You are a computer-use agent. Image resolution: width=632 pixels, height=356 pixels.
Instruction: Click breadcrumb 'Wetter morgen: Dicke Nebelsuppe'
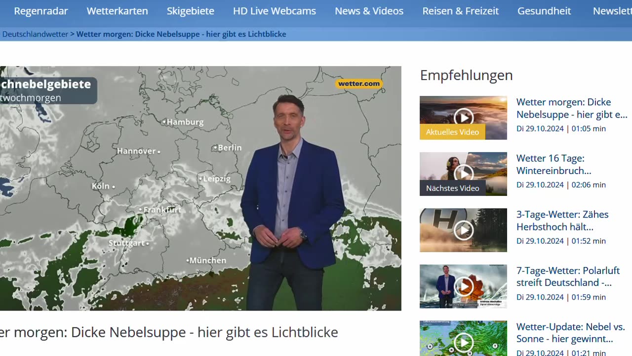point(181,34)
